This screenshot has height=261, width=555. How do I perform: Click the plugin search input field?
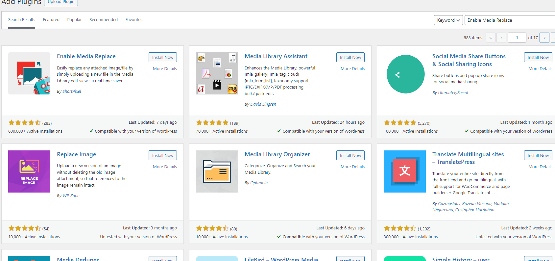pos(510,20)
